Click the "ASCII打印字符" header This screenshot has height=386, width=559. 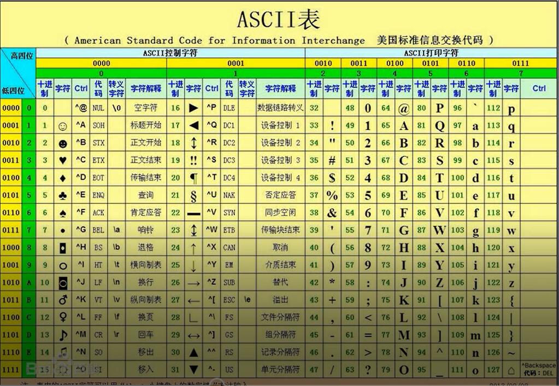(431, 53)
